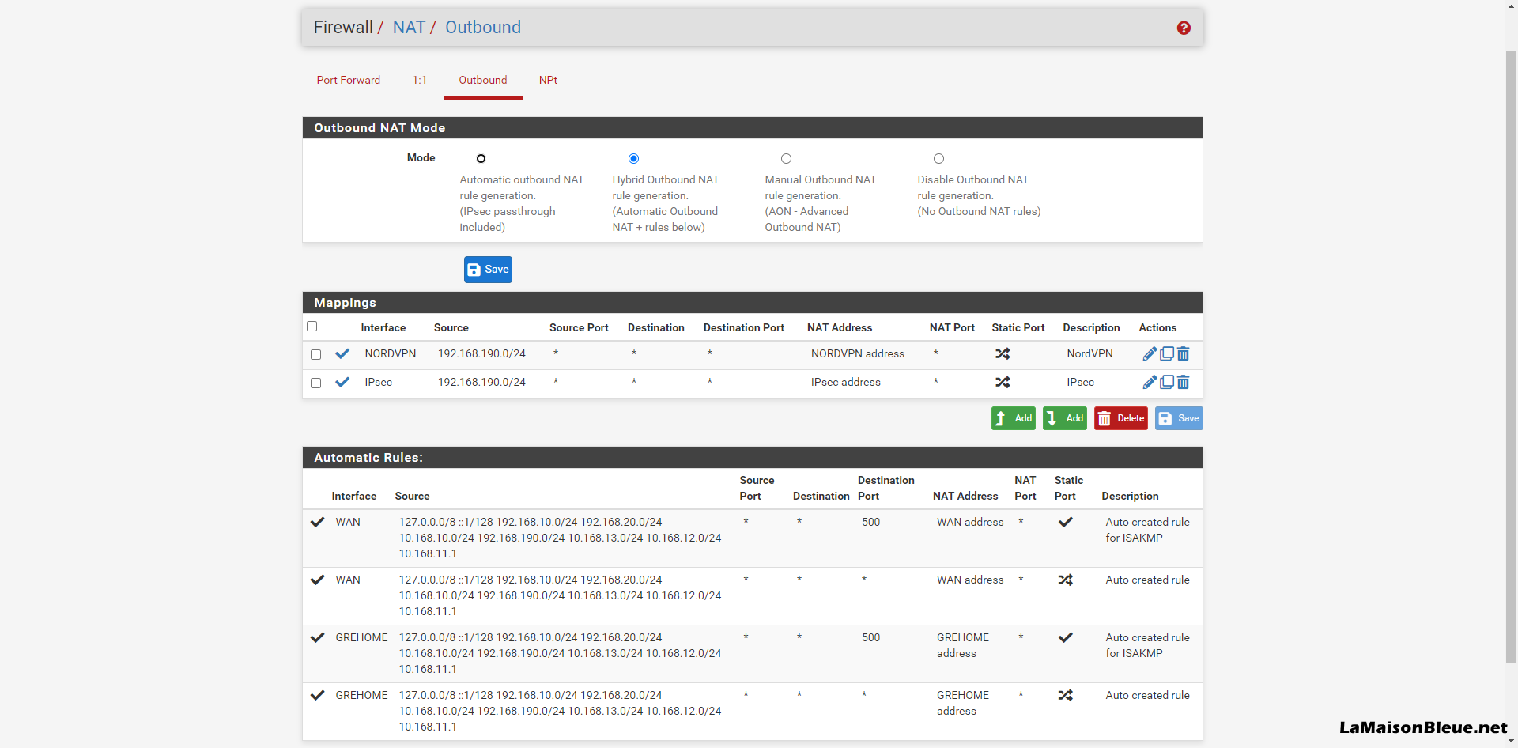Click the NordVPN description cell

1089,353
